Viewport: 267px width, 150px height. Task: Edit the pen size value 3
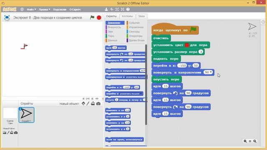tap(201, 52)
